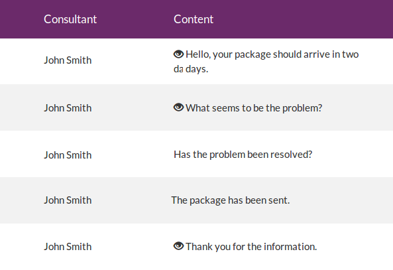This screenshot has height=270, width=393.
Task: Click John Smith in the second row
Action: click(68, 108)
